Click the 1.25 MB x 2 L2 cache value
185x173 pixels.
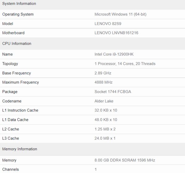click(x=105, y=129)
